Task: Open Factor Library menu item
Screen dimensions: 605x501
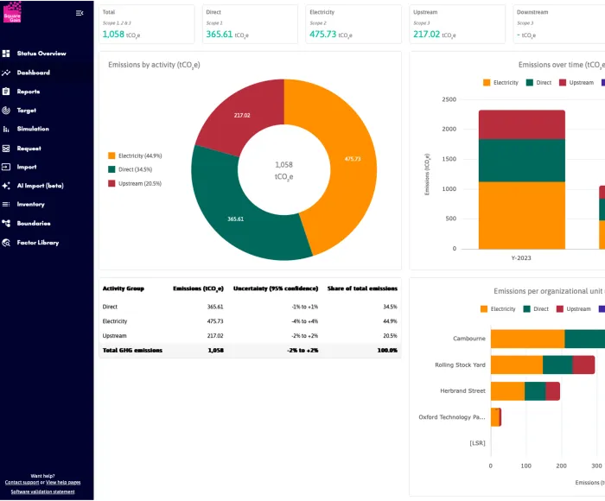Action: pyautogui.click(x=38, y=243)
